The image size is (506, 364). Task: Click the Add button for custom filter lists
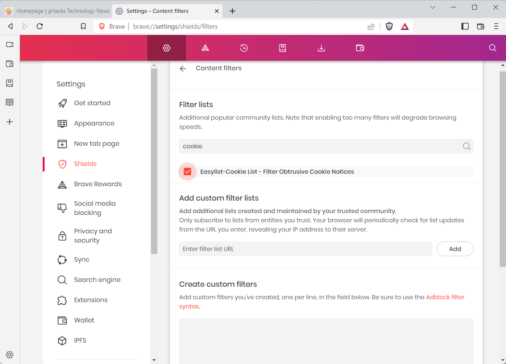click(x=455, y=249)
